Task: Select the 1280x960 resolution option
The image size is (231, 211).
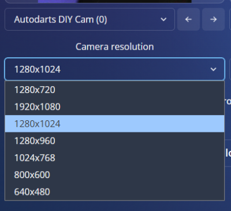Action: [114, 140]
